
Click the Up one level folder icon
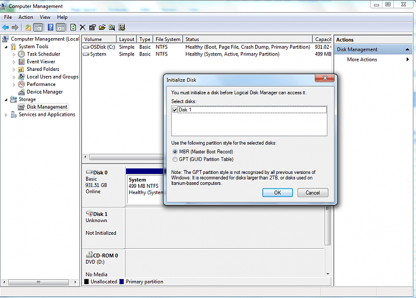click(28, 27)
